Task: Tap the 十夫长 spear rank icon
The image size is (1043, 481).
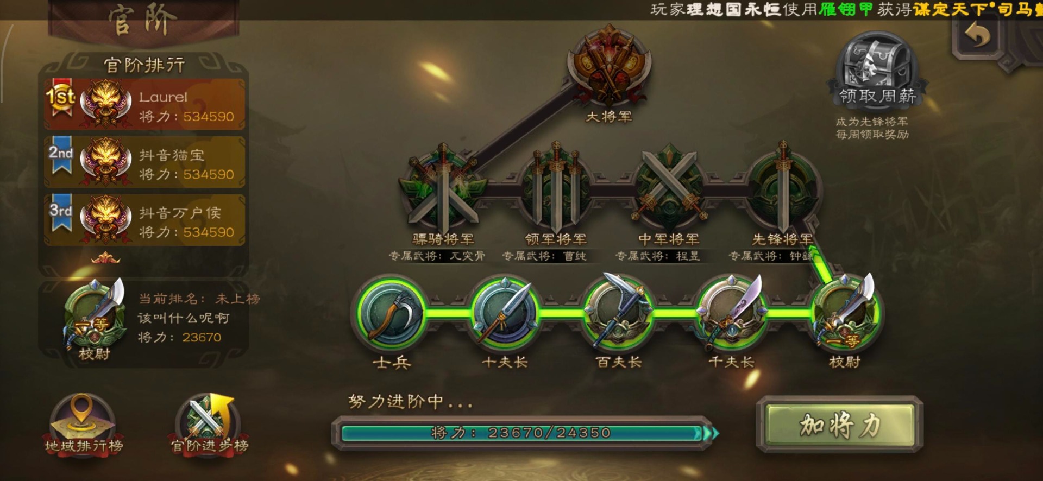Action: tap(504, 313)
